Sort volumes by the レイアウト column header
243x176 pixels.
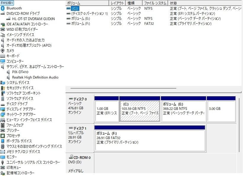(117, 3)
